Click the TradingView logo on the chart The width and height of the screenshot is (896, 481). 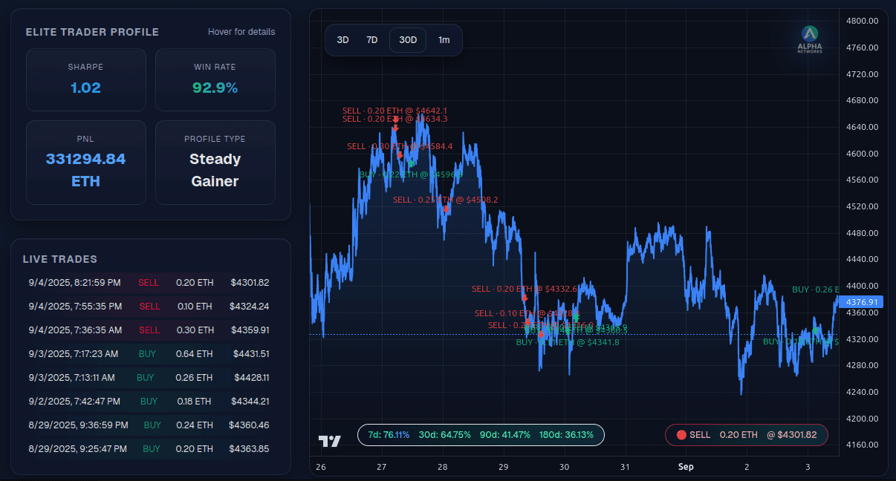[x=330, y=441]
